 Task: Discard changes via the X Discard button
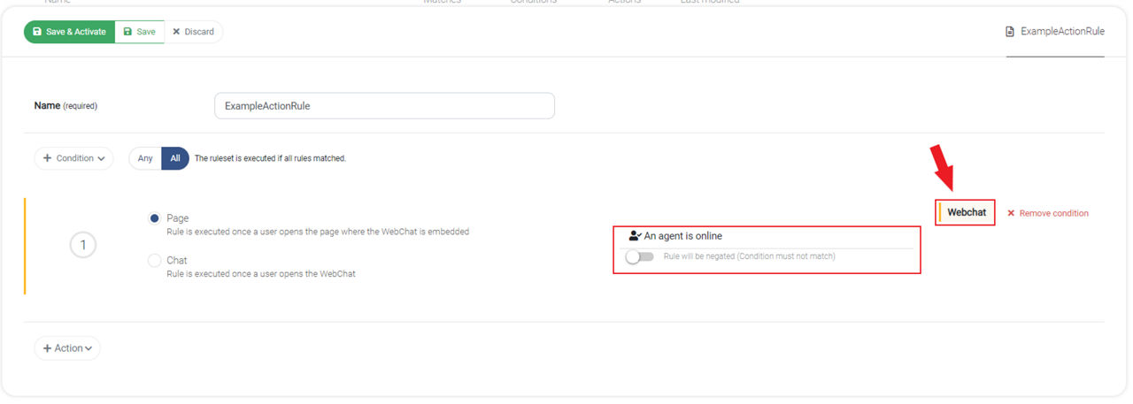pyautogui.click(x=193, y=32)
